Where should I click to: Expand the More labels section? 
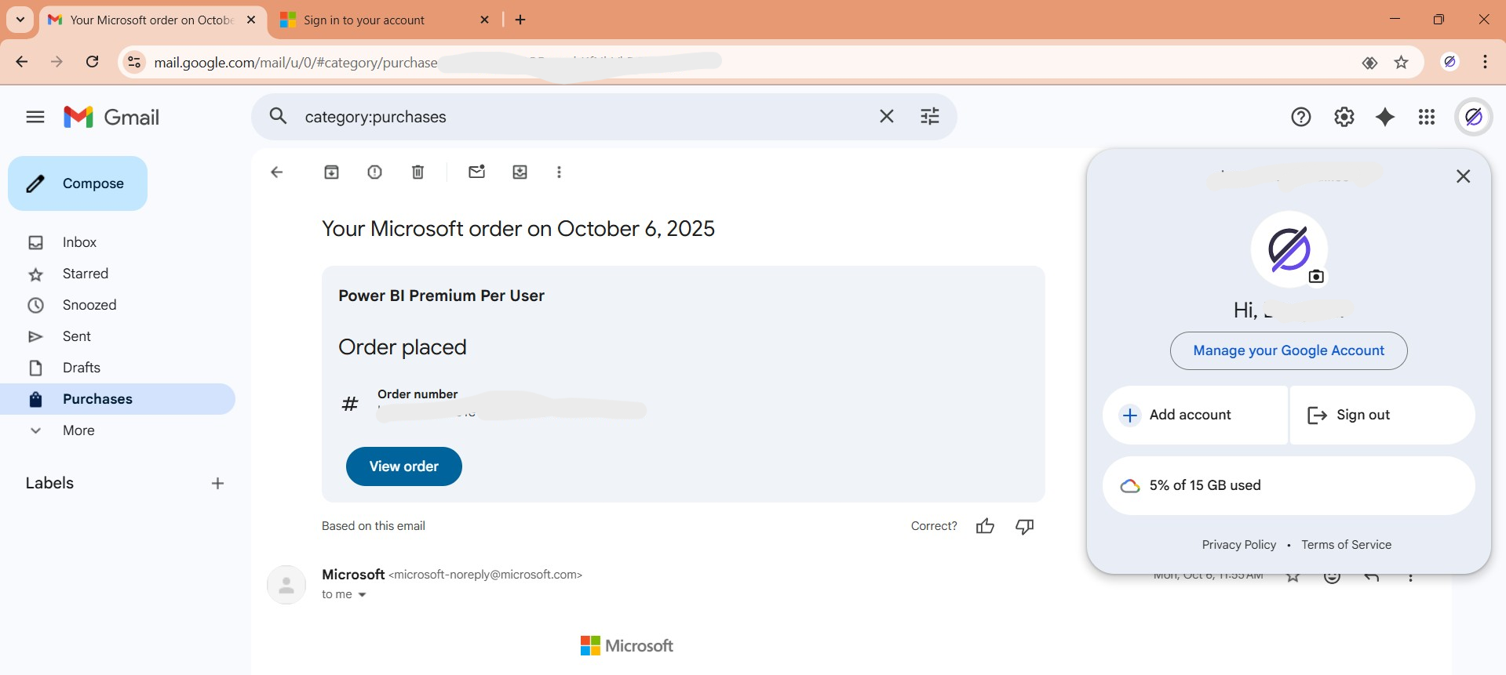pyautogui.click(x=78, y=430)
